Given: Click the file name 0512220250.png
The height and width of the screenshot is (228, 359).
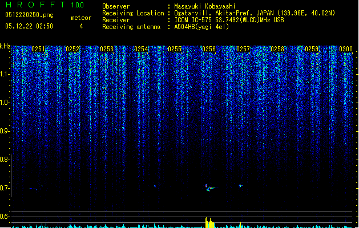Looking at the screenshot, I should tap(29, 15).
